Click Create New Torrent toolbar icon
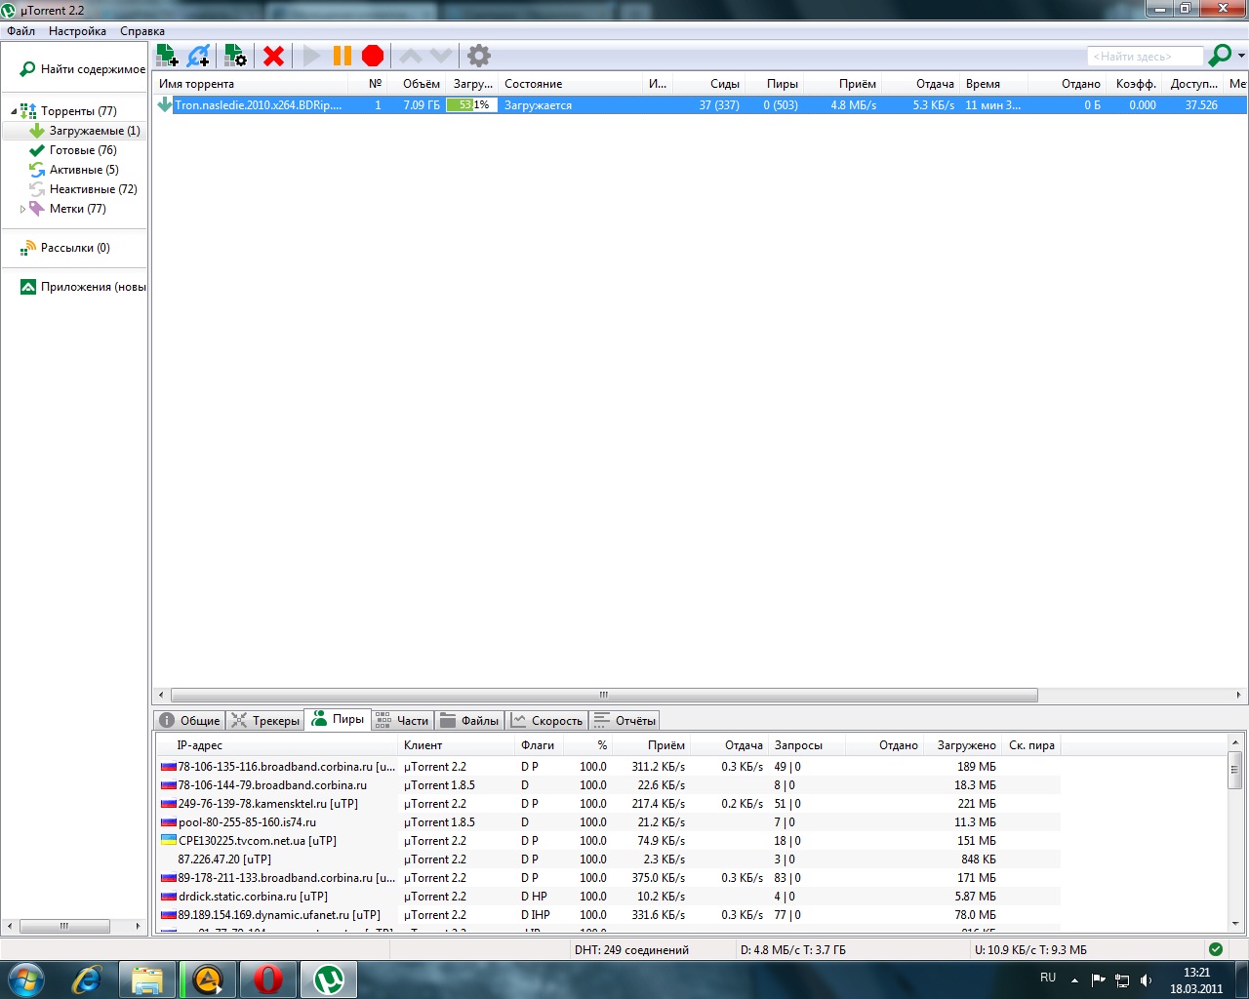The width and height of the screenshot is (1249, 999). (235, 56)
